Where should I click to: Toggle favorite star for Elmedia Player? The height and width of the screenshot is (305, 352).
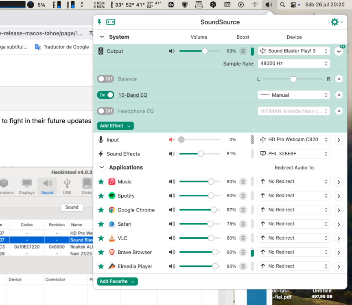(x=101, y=266)
